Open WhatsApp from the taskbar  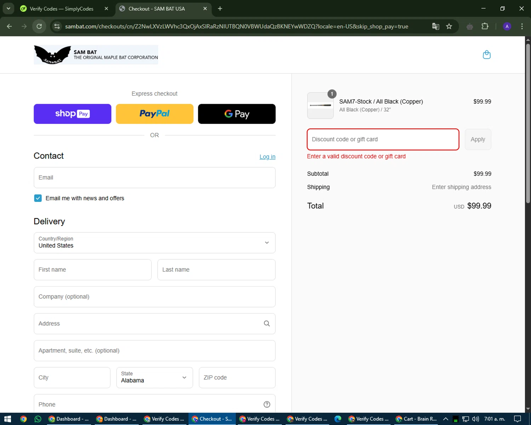38,419
